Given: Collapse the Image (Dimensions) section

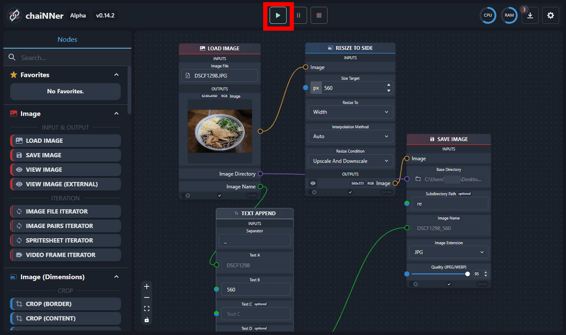Looking at the screenshot, I should [x=117, y=277].
